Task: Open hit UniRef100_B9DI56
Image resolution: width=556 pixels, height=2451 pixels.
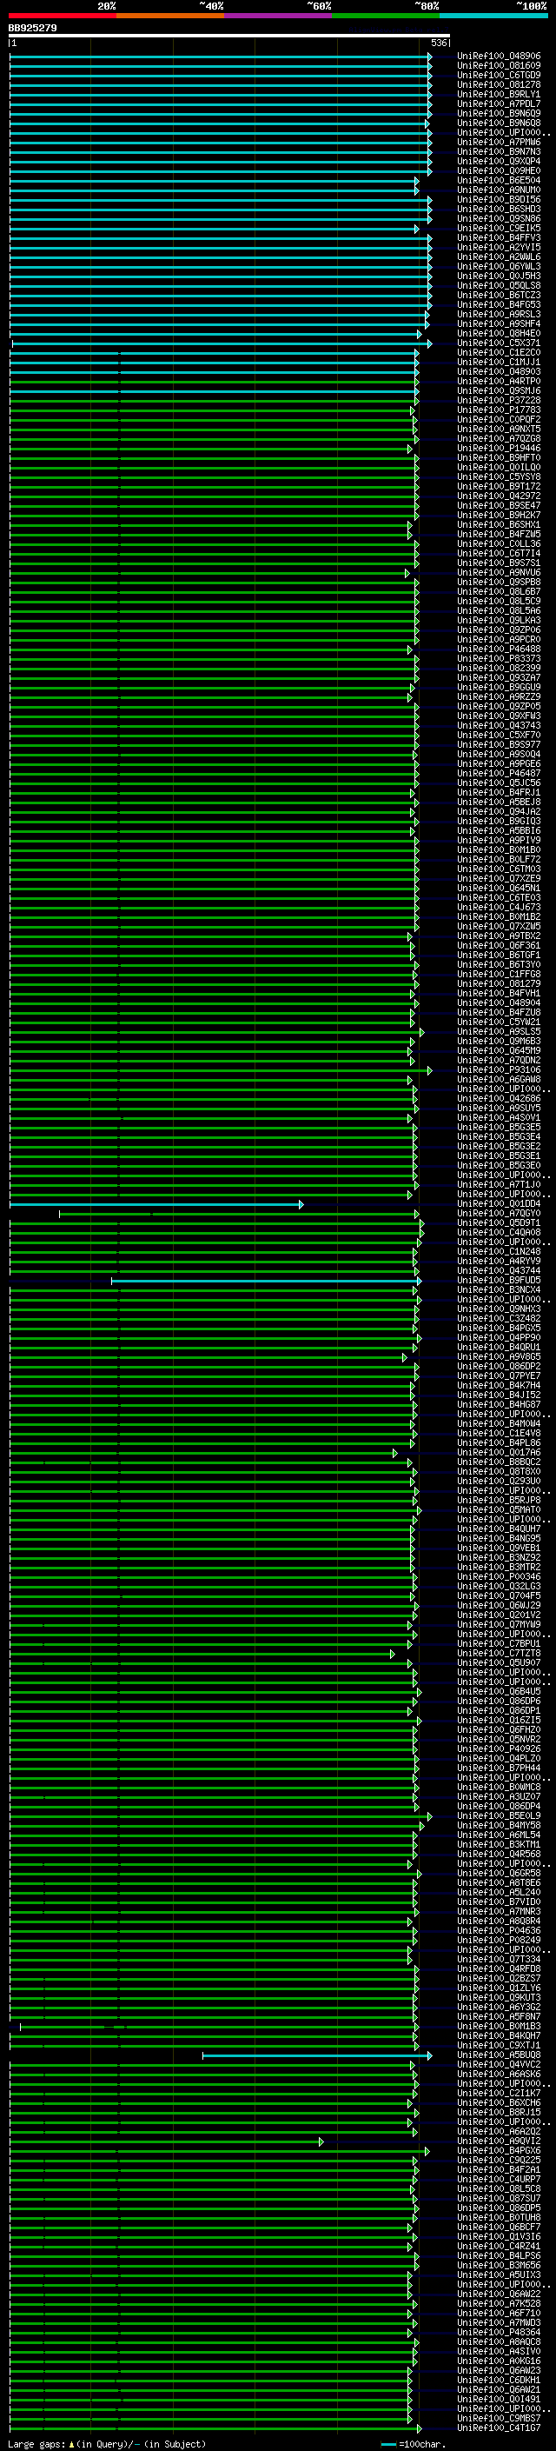Action: pyautogui.click(x=499, y=200)
